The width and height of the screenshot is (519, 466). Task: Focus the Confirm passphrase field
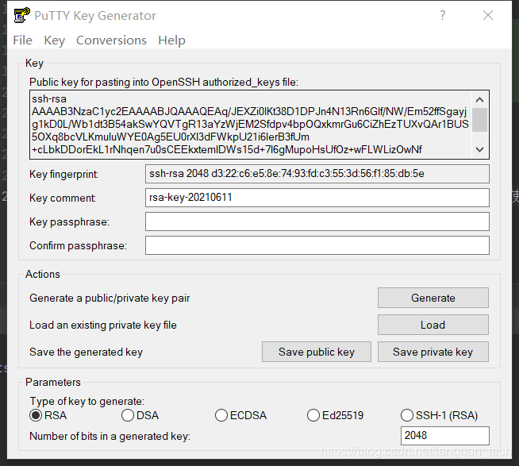317,245
